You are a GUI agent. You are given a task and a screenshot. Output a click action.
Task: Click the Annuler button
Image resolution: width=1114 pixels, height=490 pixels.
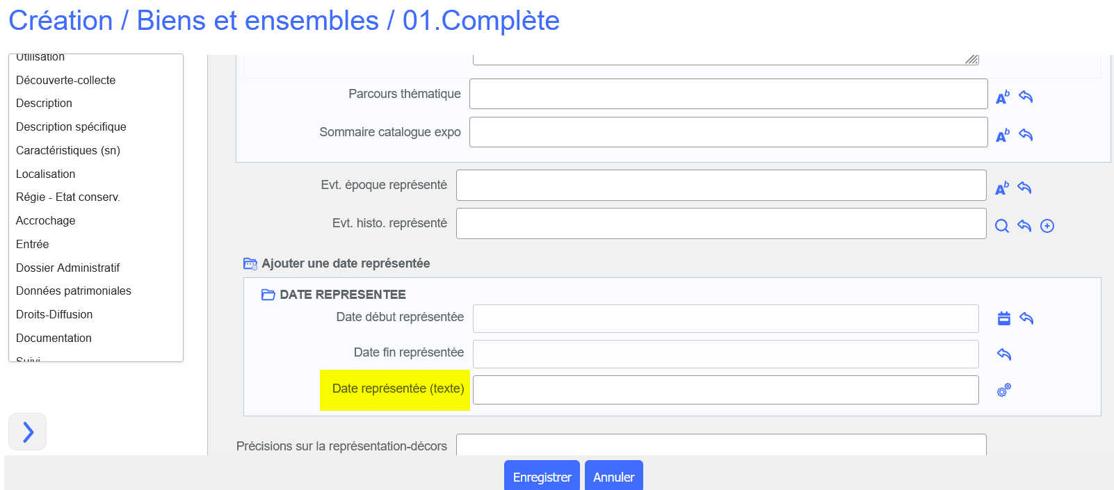[613, 477]
